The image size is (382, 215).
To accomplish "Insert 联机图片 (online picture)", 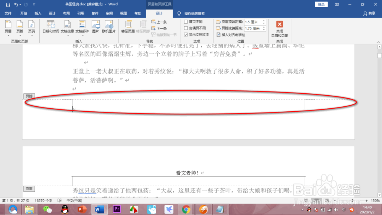I will point(108,27).
